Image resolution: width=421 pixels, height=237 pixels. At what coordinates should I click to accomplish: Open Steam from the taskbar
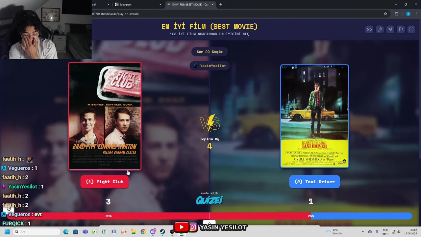[162, 232]
